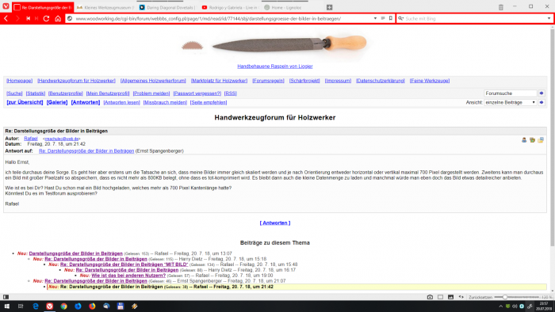555x312 pixels.
Task: Click 'Zurücksetzen' to reset zoom
Action: click(x=480, y=298)
